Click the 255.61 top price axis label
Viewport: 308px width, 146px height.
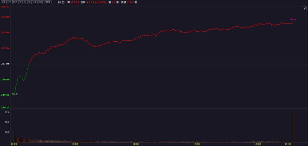click(x=5, y=7)
